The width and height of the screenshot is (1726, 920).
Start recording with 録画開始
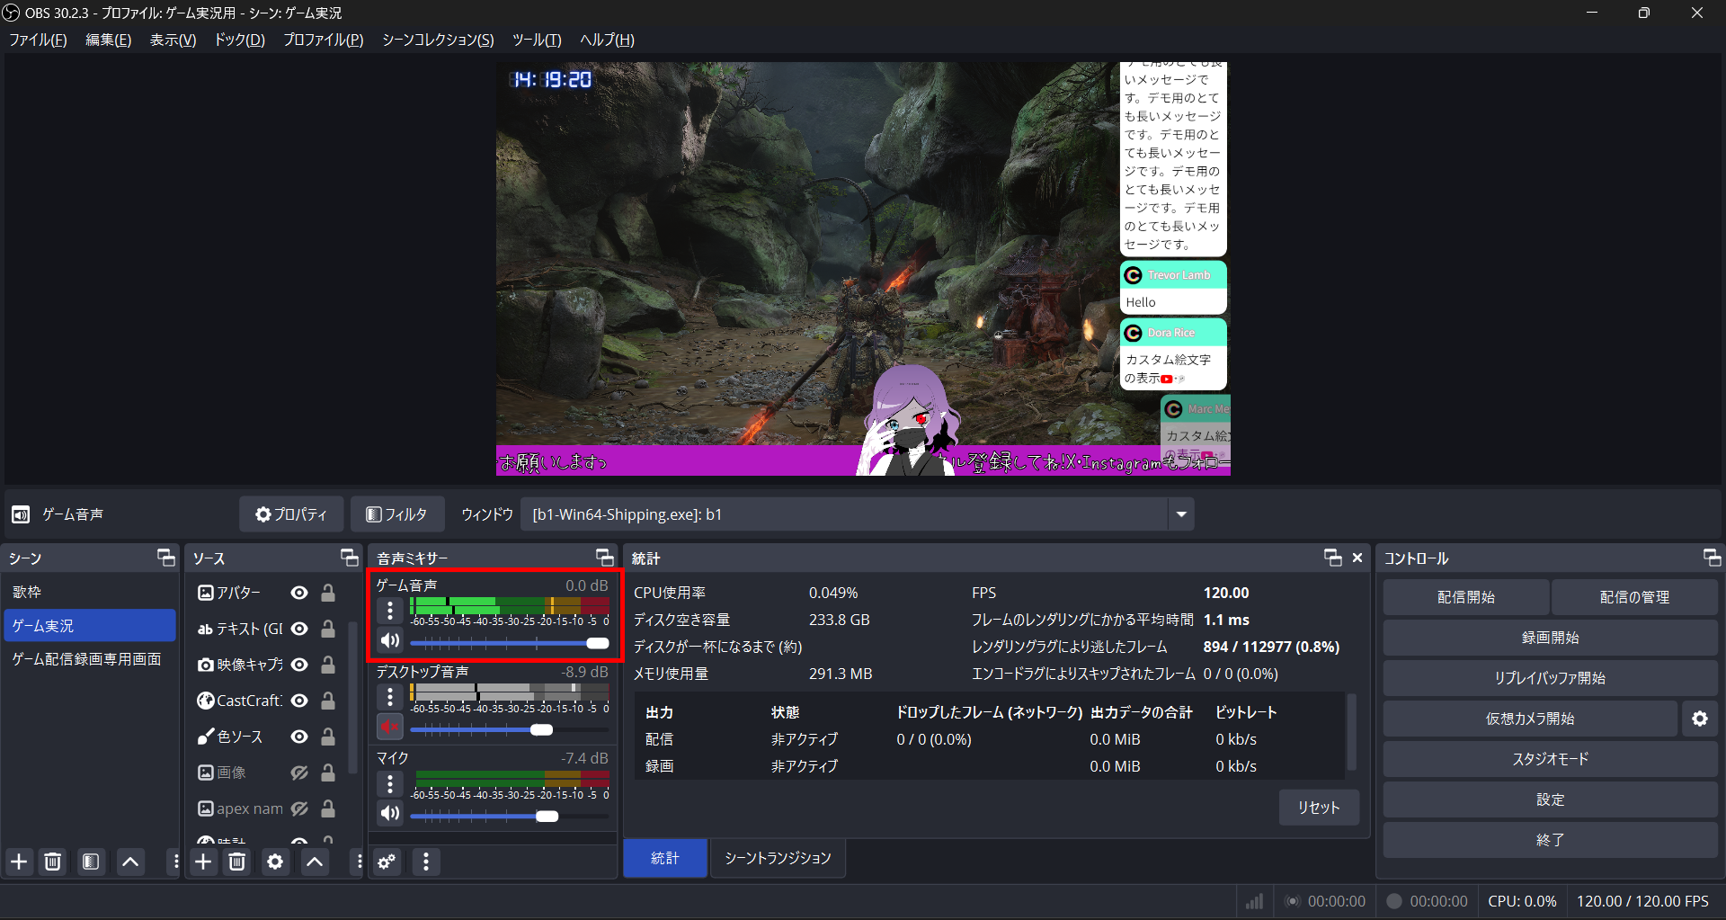click(x=1550, y=638)
